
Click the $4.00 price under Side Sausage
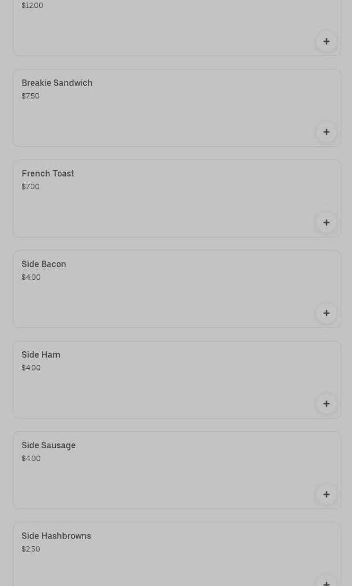(x=31, y=459)
